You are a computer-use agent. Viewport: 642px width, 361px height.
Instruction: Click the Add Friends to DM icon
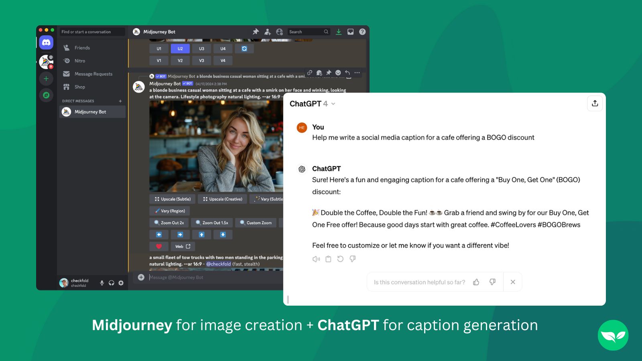(x=267, y=32)
